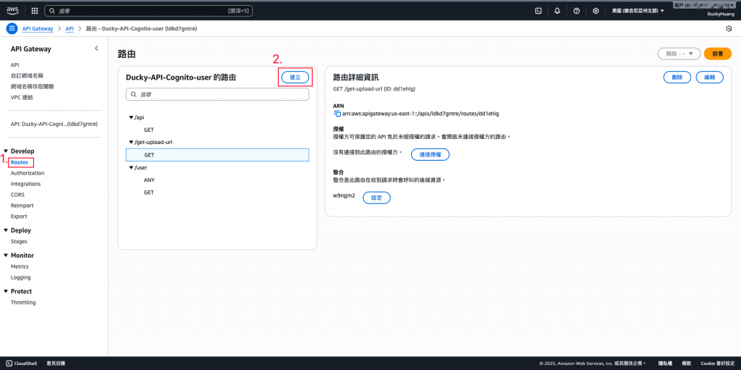Click the route ARN text
Viewport: 741px width, 370px height.
pos(420,114)
